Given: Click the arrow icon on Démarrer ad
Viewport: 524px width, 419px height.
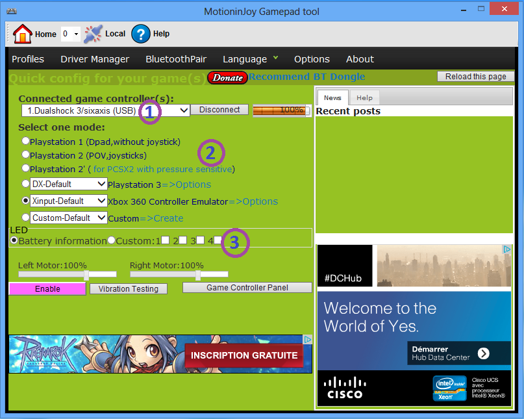Looking at the screenshot, I should click(484, 353).
